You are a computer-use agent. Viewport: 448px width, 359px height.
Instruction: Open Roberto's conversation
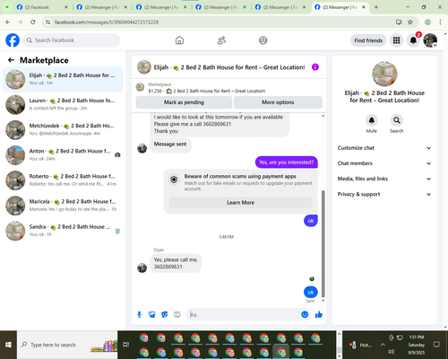coord(63,180)
